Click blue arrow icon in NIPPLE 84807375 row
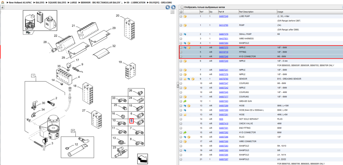The height and width of the screenshot is (165, 343). 185,47
